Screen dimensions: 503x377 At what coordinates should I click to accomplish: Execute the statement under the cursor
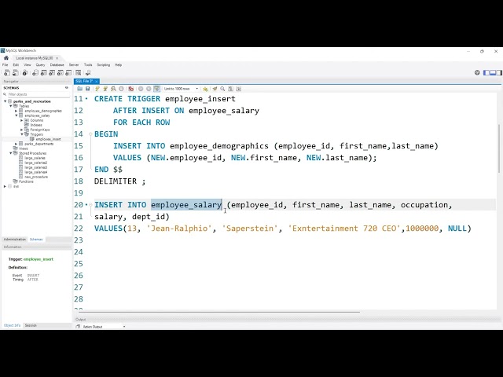coord(105,89)
